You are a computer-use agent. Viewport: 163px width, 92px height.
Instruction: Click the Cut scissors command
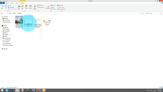(x=9, y=5)
